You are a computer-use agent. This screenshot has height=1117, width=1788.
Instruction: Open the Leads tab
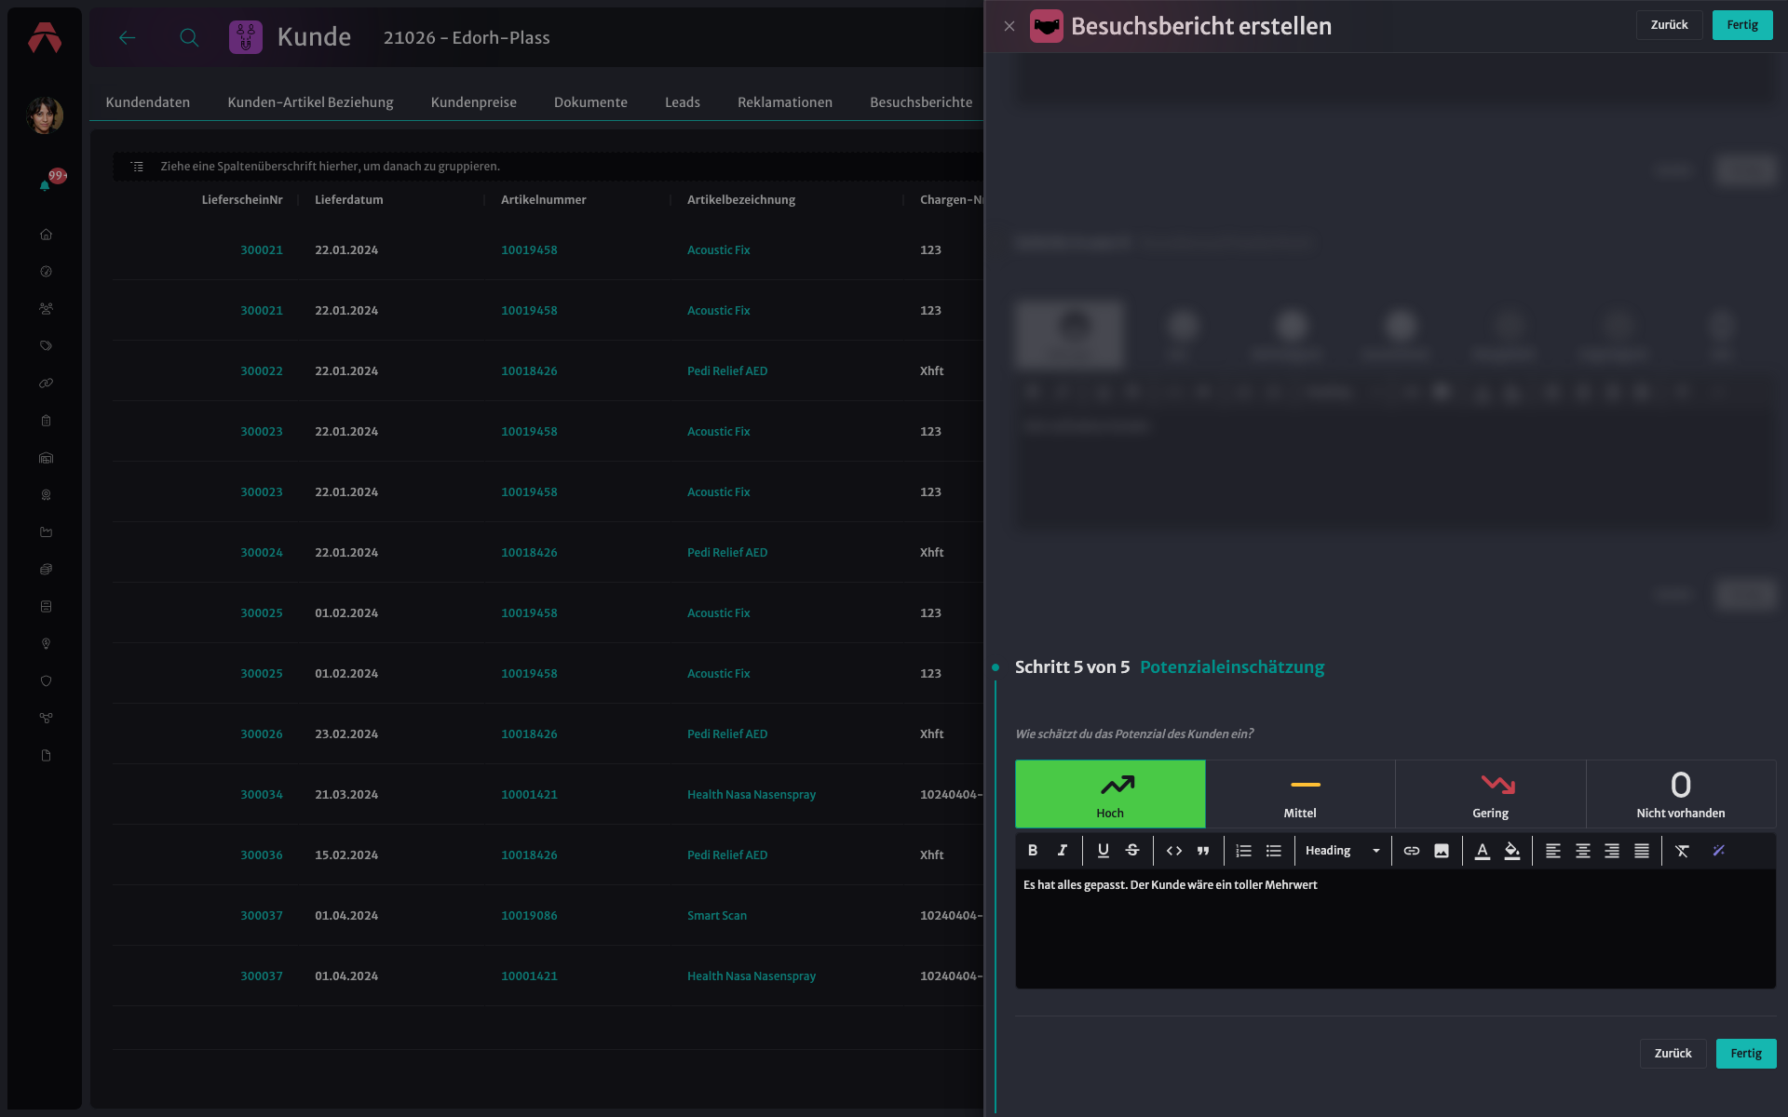click(x=683, y=102)
